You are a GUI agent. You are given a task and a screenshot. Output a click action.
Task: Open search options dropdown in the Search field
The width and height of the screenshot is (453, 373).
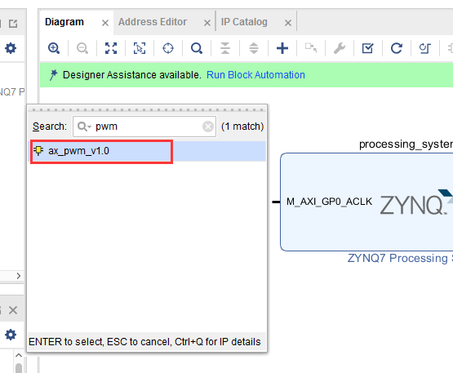pyautogui.click(x=84, y=127)
